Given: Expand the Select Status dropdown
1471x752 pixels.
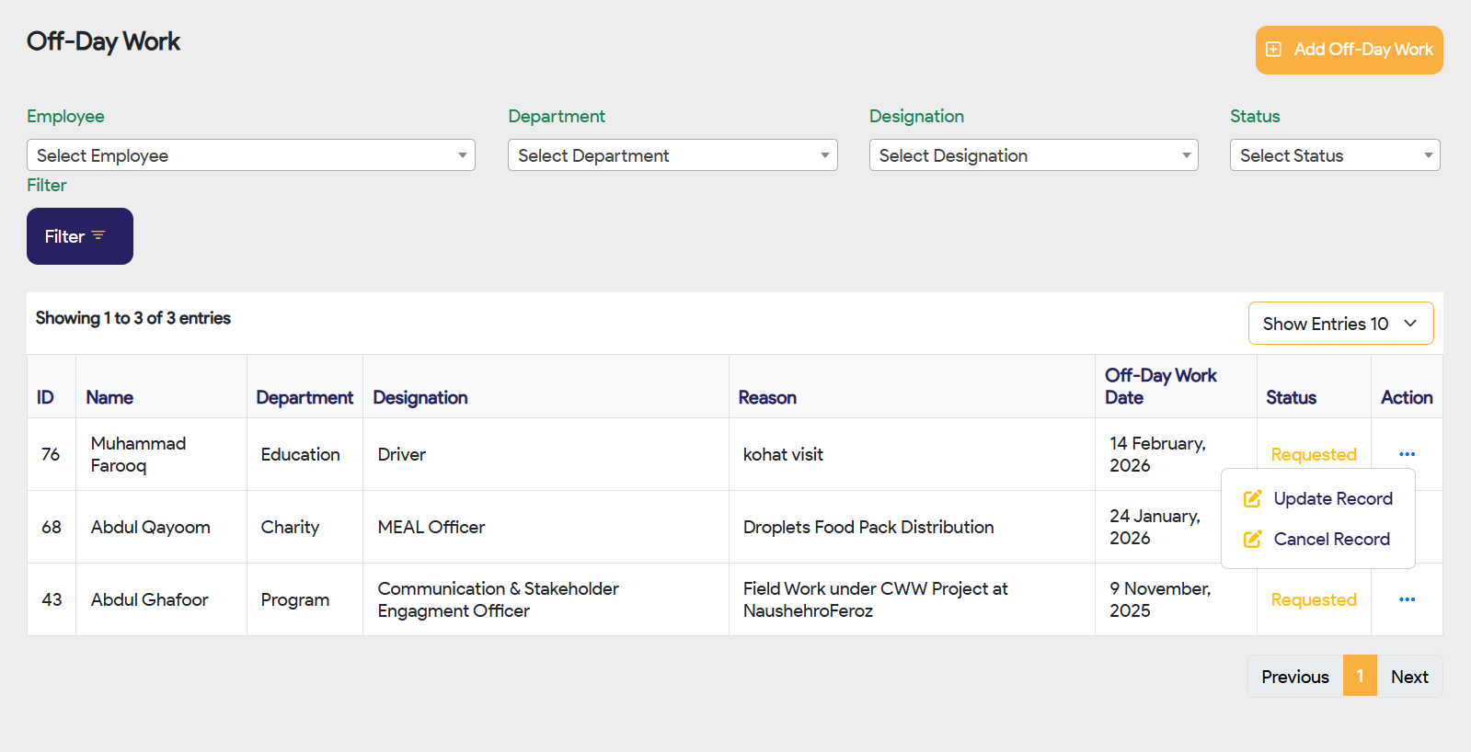Looking at the screenshot, I should tap(1334, 155).
